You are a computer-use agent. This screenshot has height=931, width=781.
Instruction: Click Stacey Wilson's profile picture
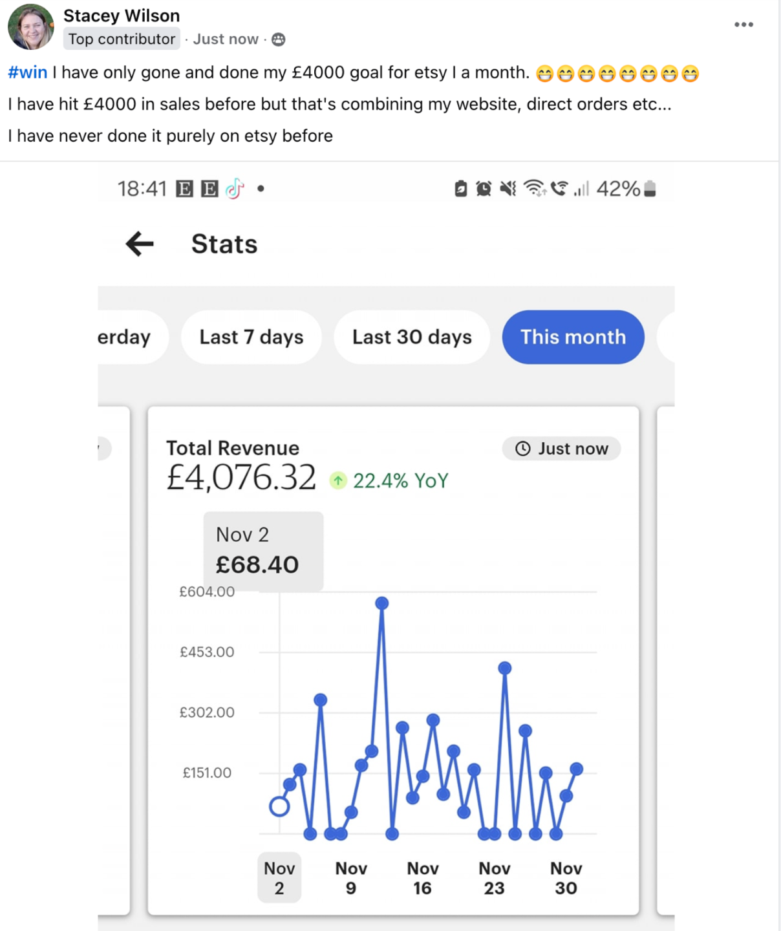click(30, 27)
